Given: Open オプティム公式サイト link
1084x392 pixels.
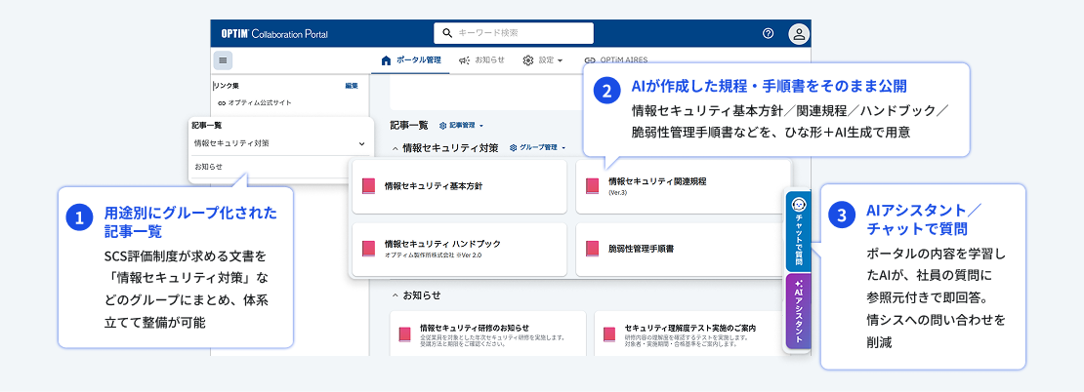Looking at the screenshot, I should 259,102.
